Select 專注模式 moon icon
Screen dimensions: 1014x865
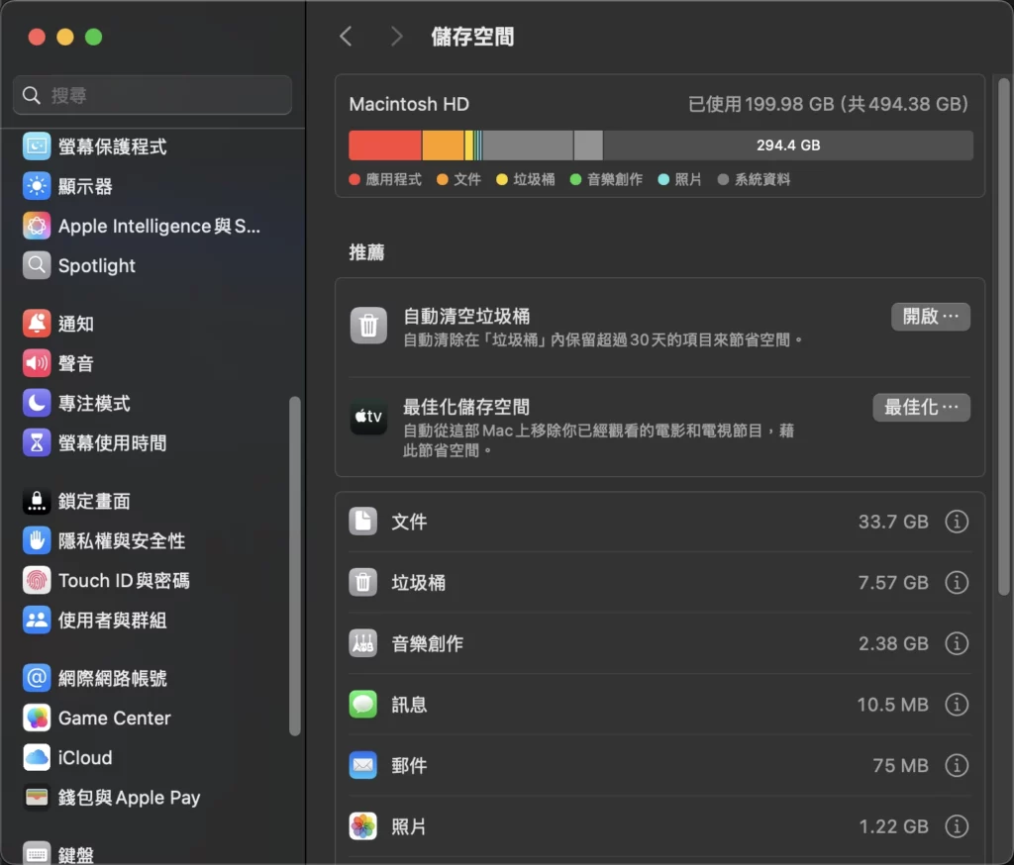pos(37,403)
